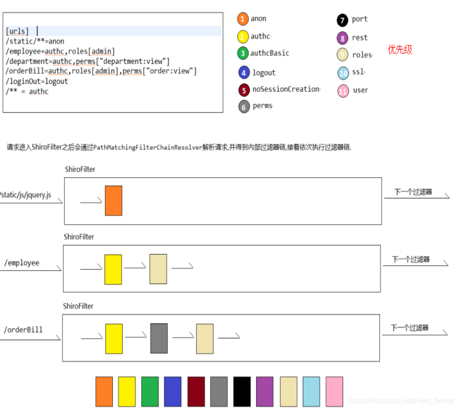Select the green swatch in bottom palette row
The width and height of the screenshot is (459, 409).
[150, 391]
